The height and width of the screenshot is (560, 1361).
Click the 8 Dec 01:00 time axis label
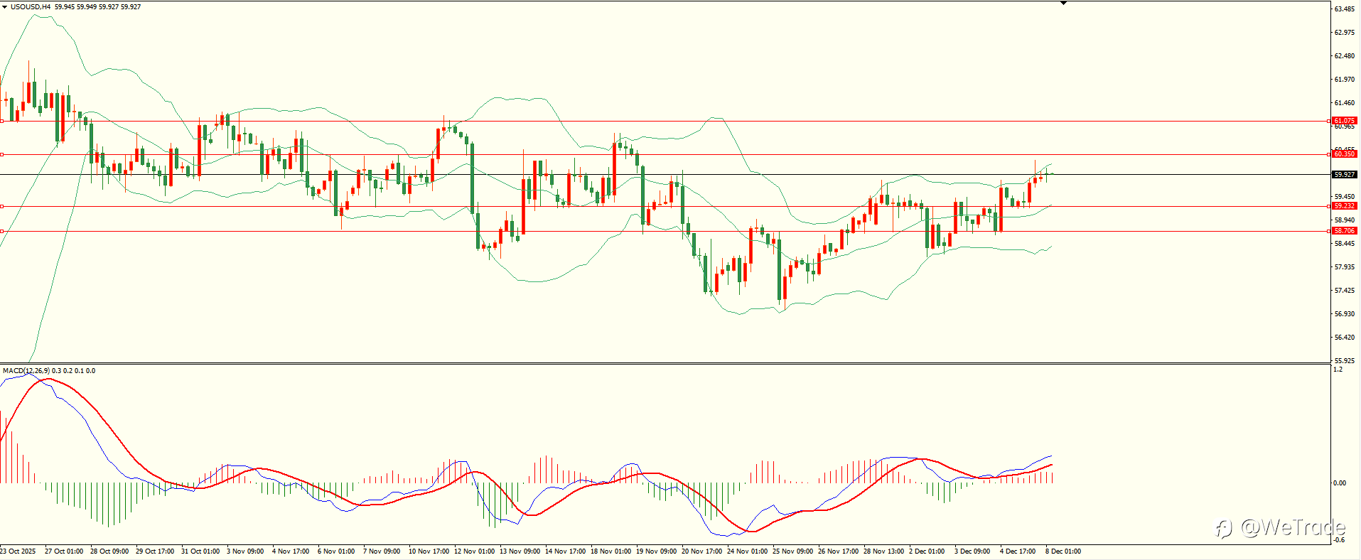pos(1063,551)
